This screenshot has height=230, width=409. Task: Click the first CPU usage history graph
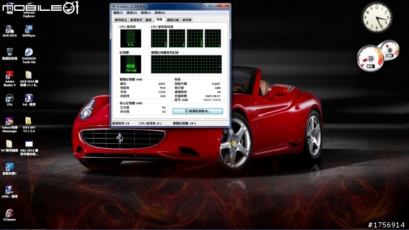click(x=159, y=38)
